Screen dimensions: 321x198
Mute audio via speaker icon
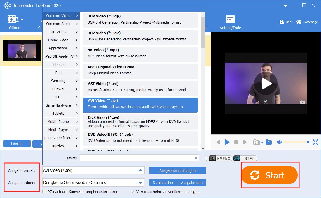pos(279,142)
